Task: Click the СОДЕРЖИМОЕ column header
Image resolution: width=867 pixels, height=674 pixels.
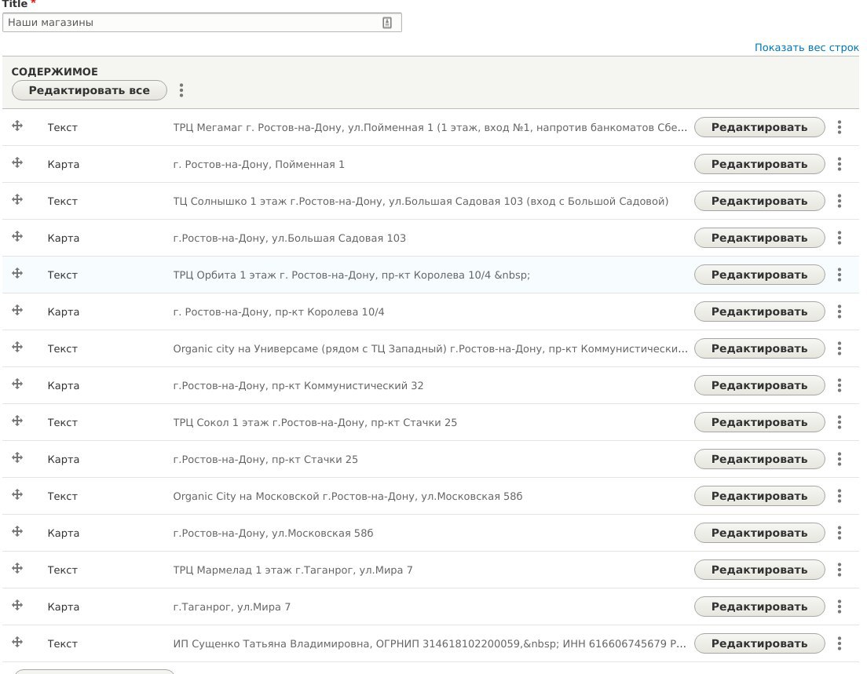Action: (x=55, y=72)
